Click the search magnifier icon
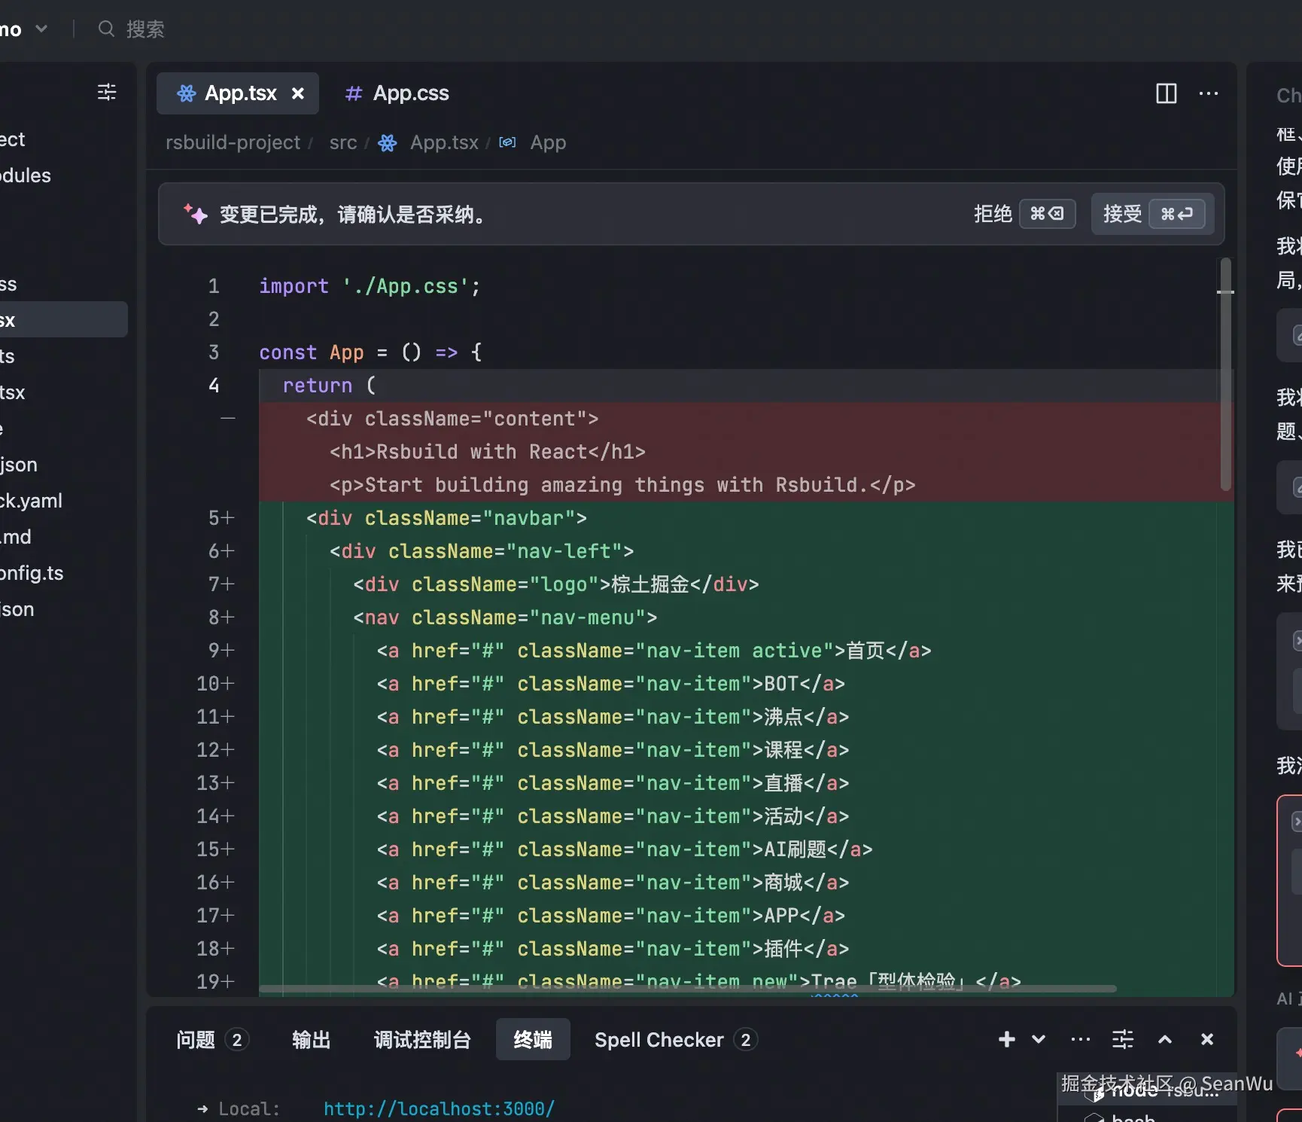The width and height of the screenshot is (1302, 1122). pyautogui.click(x=106, y=29)
